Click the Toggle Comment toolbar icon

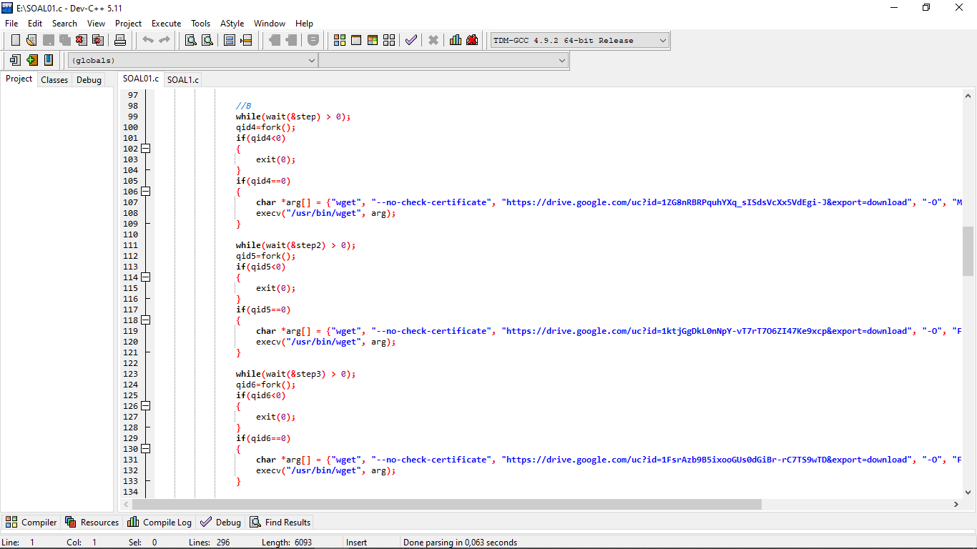tap(313, 40)
